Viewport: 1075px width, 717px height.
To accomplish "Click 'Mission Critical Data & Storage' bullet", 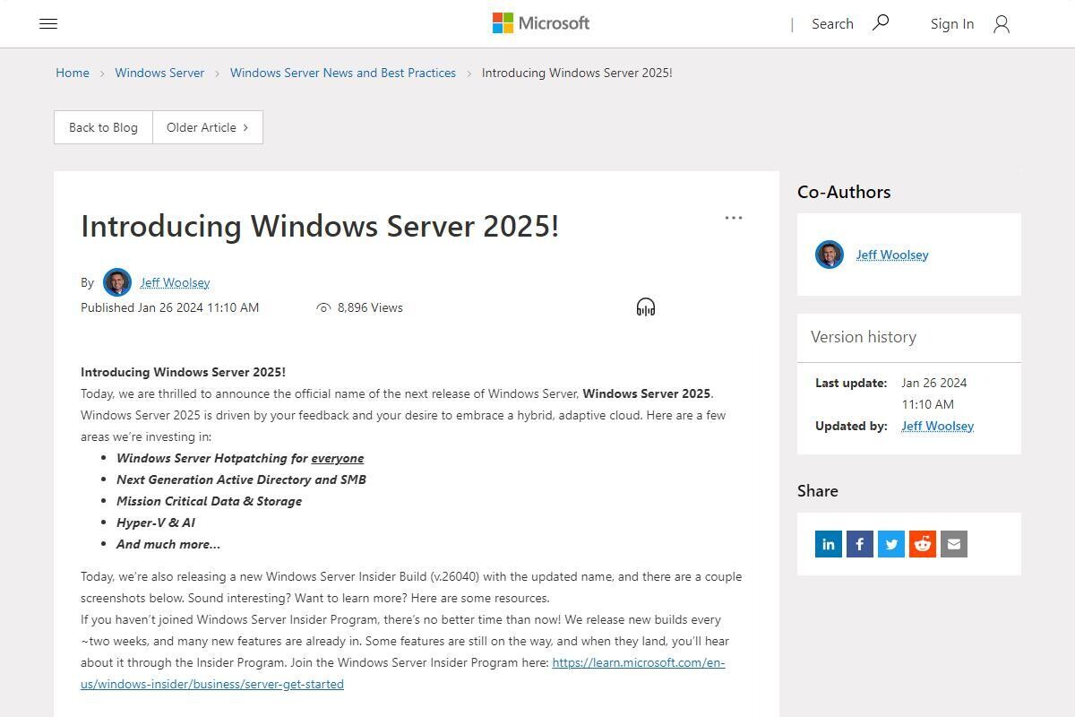I will click(209, 501).
